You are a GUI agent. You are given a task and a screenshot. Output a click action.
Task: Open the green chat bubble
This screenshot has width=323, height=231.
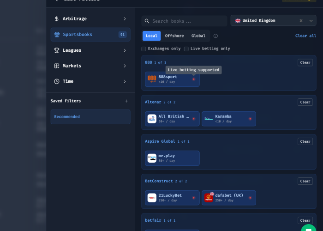pyautogui.click(x=308, y=227)
